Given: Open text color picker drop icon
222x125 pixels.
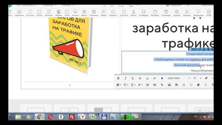Looking at the screenshot, I should [x=162, y=78].
